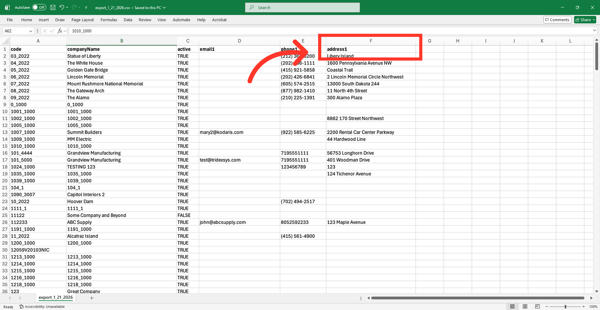Screen dimensions: 600x310
Task: Select column A header
Action: click(38, 41)
